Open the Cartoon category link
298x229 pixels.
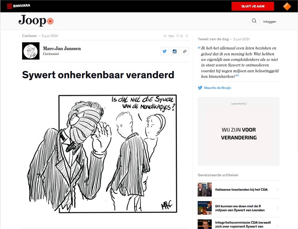click(29, 36)
